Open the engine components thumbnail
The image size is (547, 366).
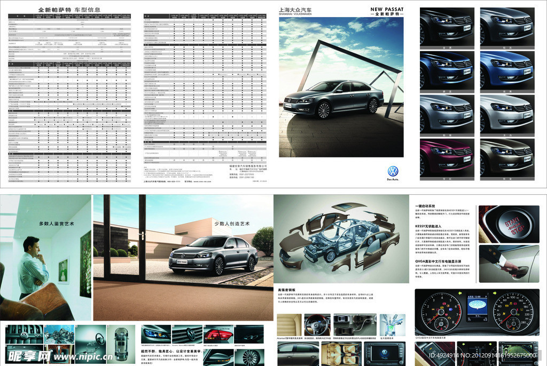pyautogui.click(x=59, y=335)
